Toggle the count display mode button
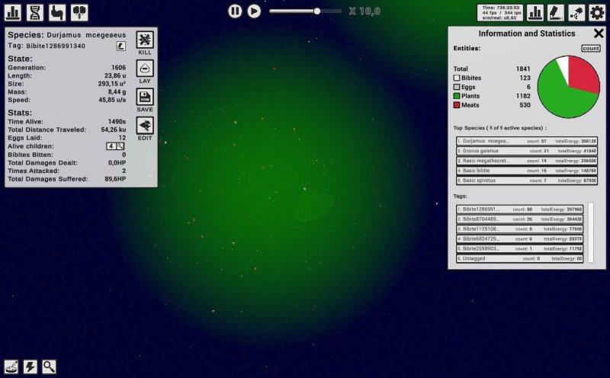 pyautogui.click(x=590, y=48)
